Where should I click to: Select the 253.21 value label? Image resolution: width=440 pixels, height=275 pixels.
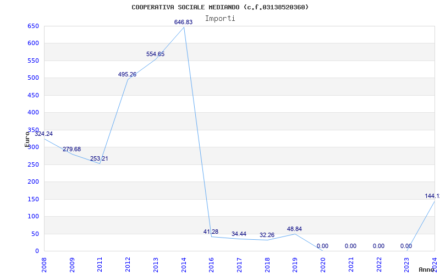[x=99, y=158]
